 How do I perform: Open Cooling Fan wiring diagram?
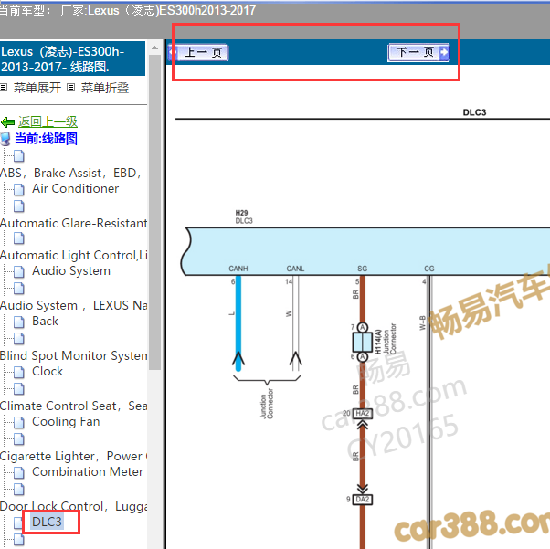(66, 421)
